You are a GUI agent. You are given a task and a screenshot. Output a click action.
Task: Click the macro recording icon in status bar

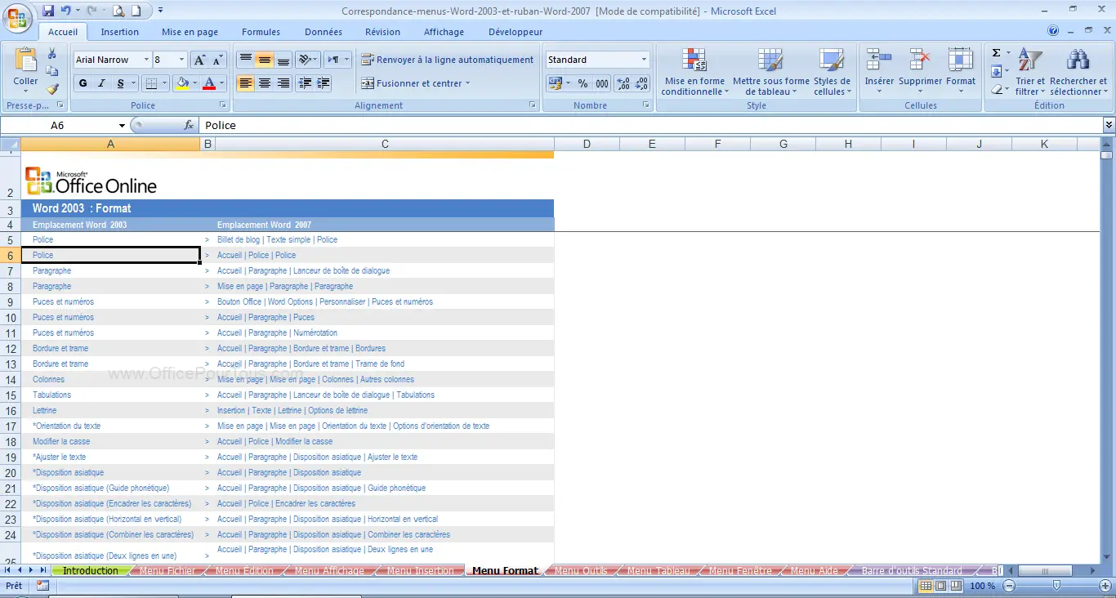click(42, 586)
